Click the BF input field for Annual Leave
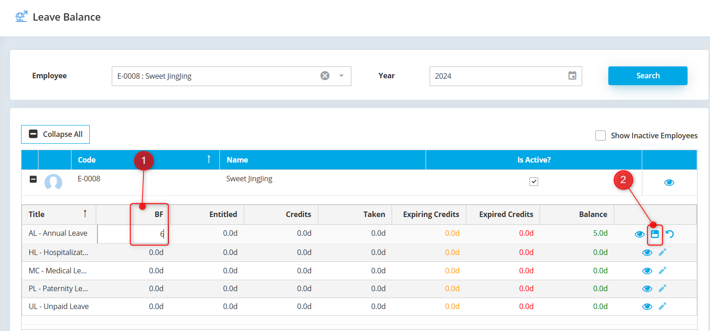Image resolution: width=710 pixels, height=331 pixels. [133, 234]
